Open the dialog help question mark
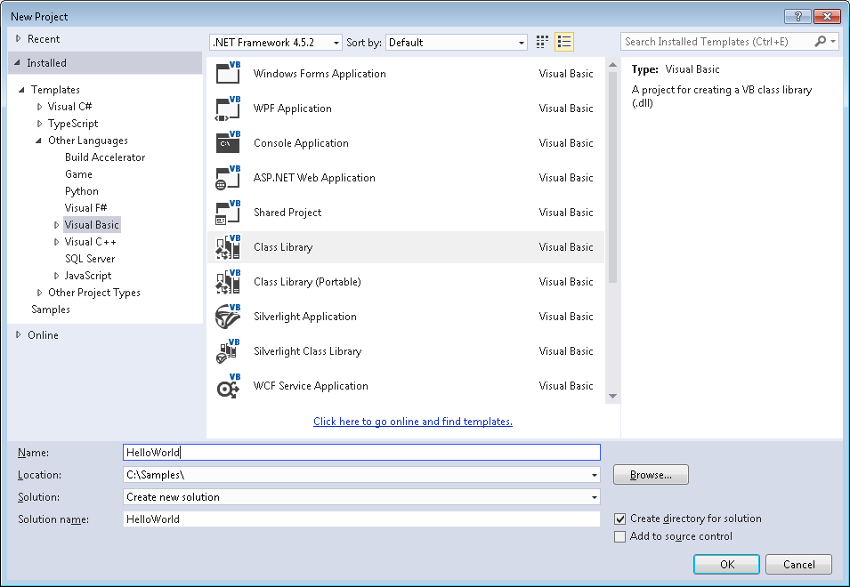Image resolution: width=850 pixels, height=587 pixels. [798, 16]
